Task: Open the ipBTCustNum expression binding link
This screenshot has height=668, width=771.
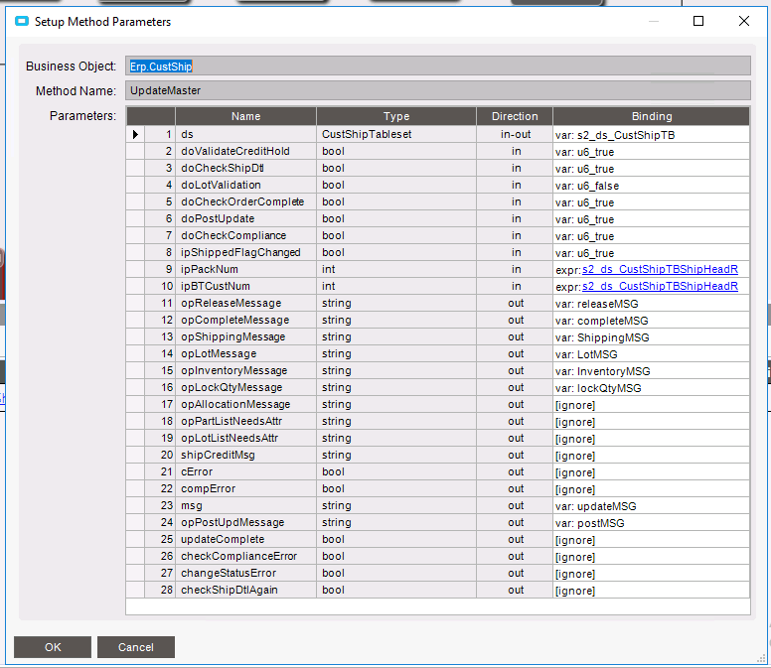Action: [660, 286]
